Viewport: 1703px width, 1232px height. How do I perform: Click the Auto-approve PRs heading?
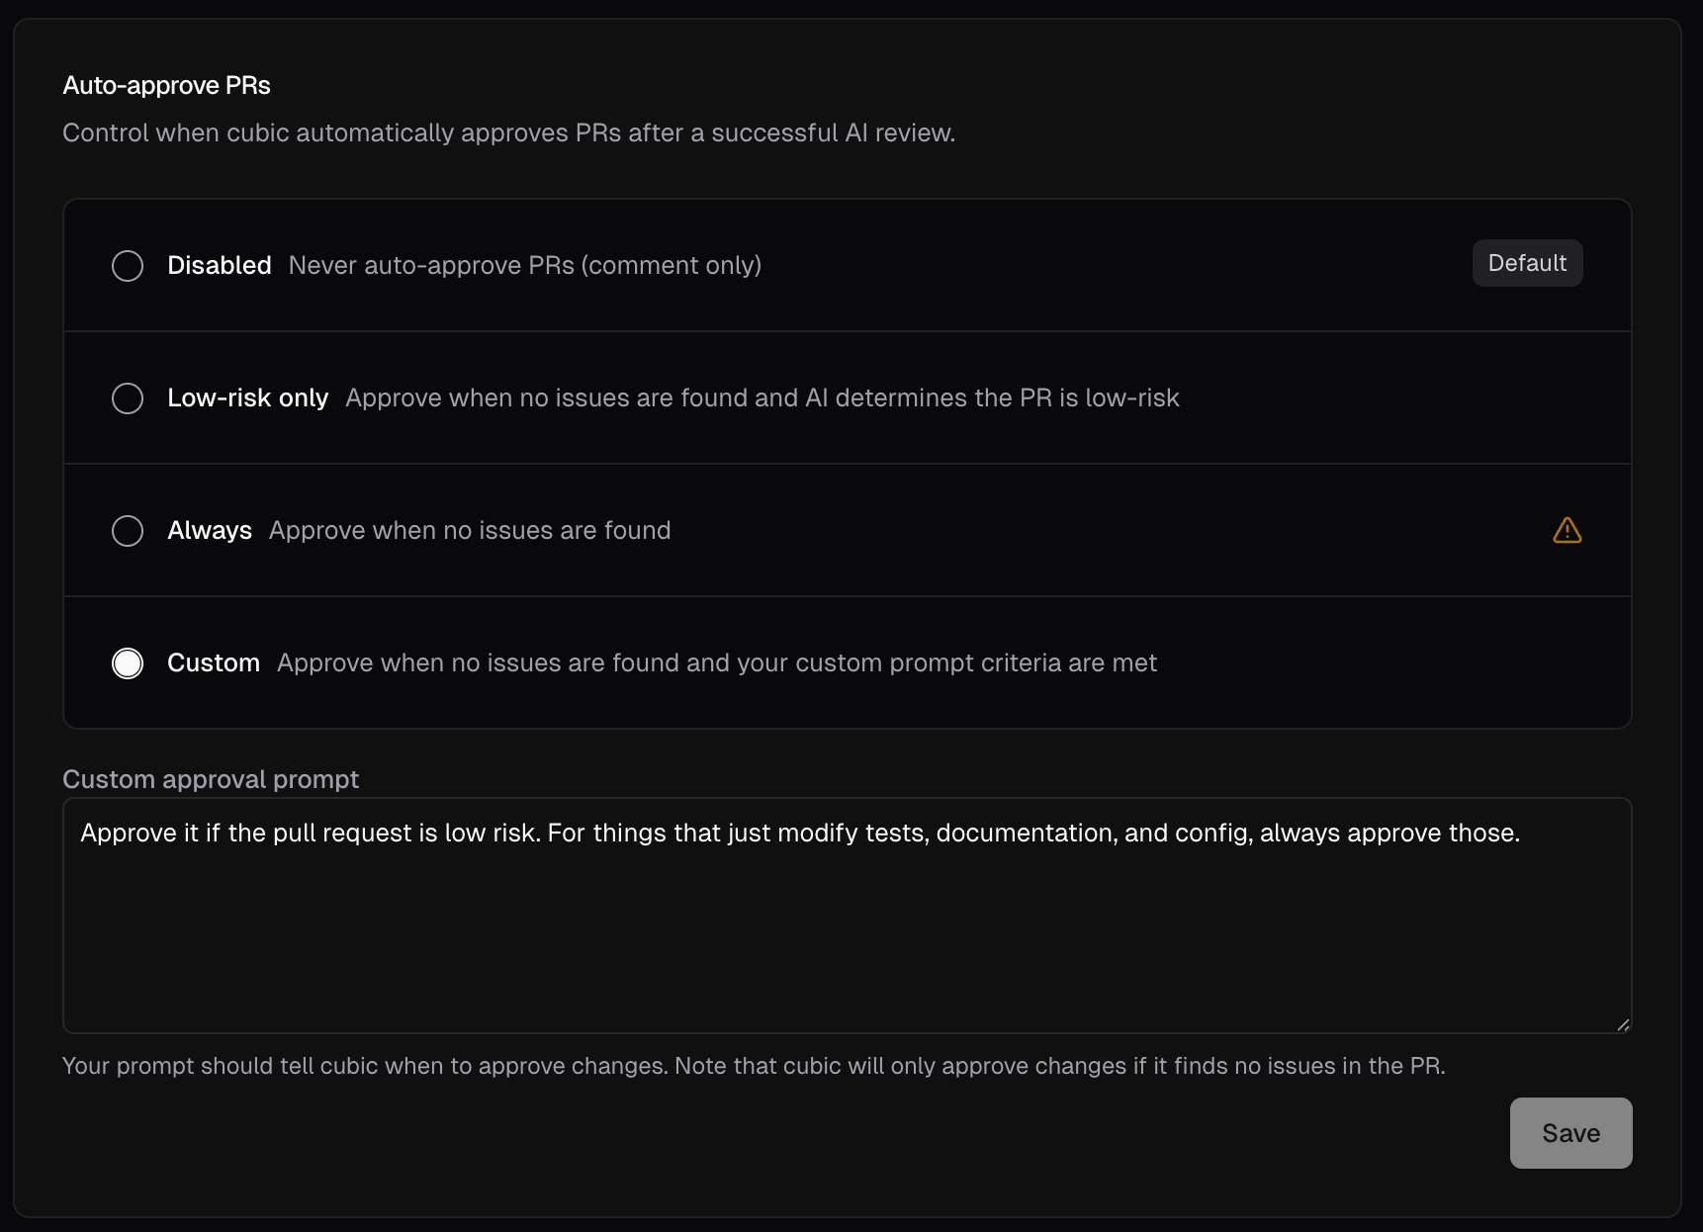point(166,85)
